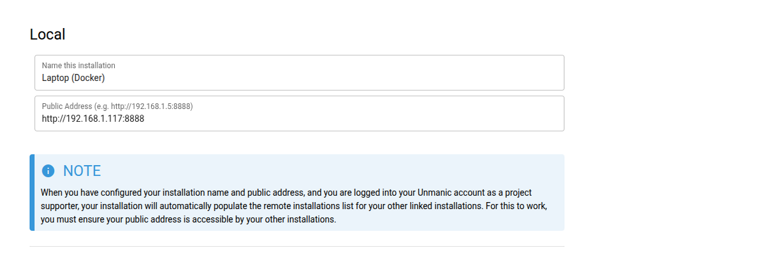Place cursor in "Laptop (Docker)" name text
Image resolution: width=765 pixels, height=255 pixels.
[73, 78]
